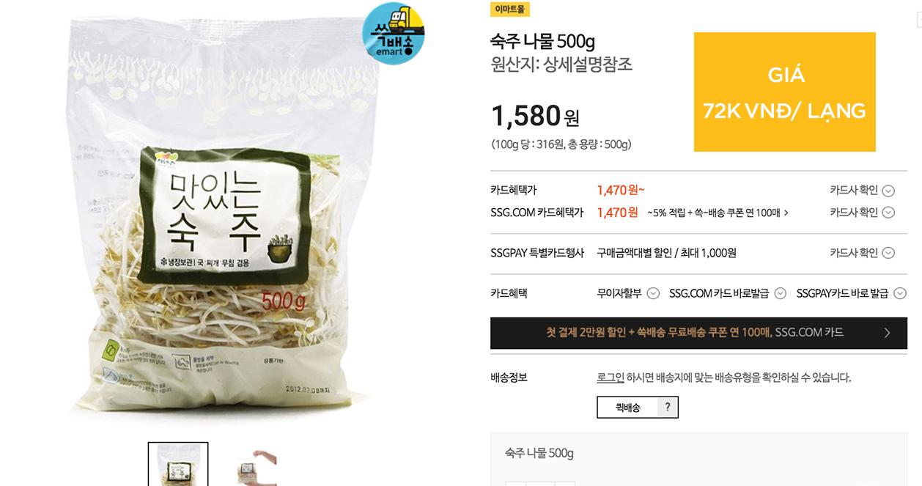Click the yellow 이마트몰 tag

(x=510, y=10)
